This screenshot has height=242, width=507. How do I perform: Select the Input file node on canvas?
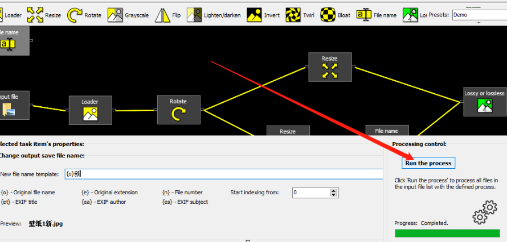click(14, 105)
